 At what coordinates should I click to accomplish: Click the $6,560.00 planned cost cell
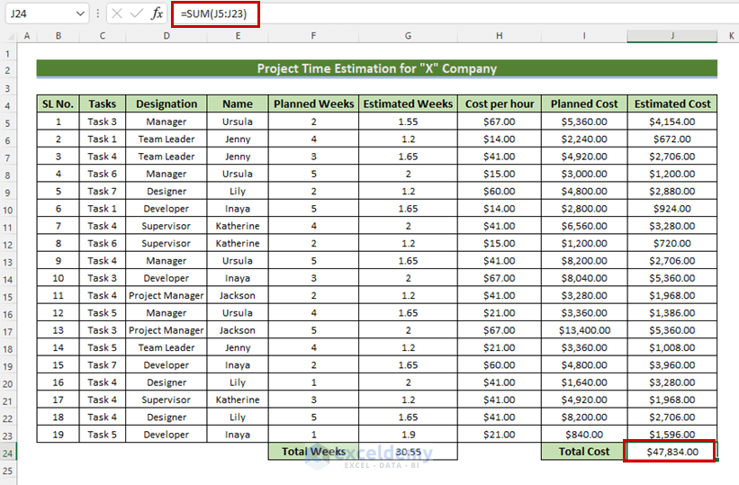click(x=584, y=226)
